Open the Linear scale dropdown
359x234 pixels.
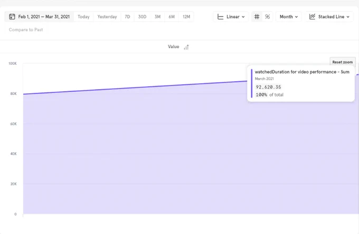pyautogui.click(x=231, y=17)
